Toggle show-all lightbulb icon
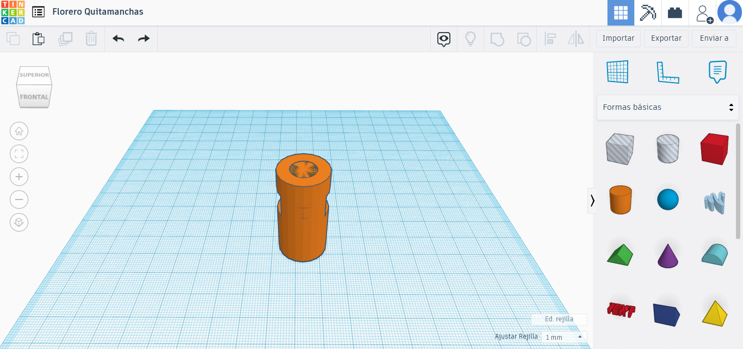The image size is (743, 349). [x=470, y=39]
